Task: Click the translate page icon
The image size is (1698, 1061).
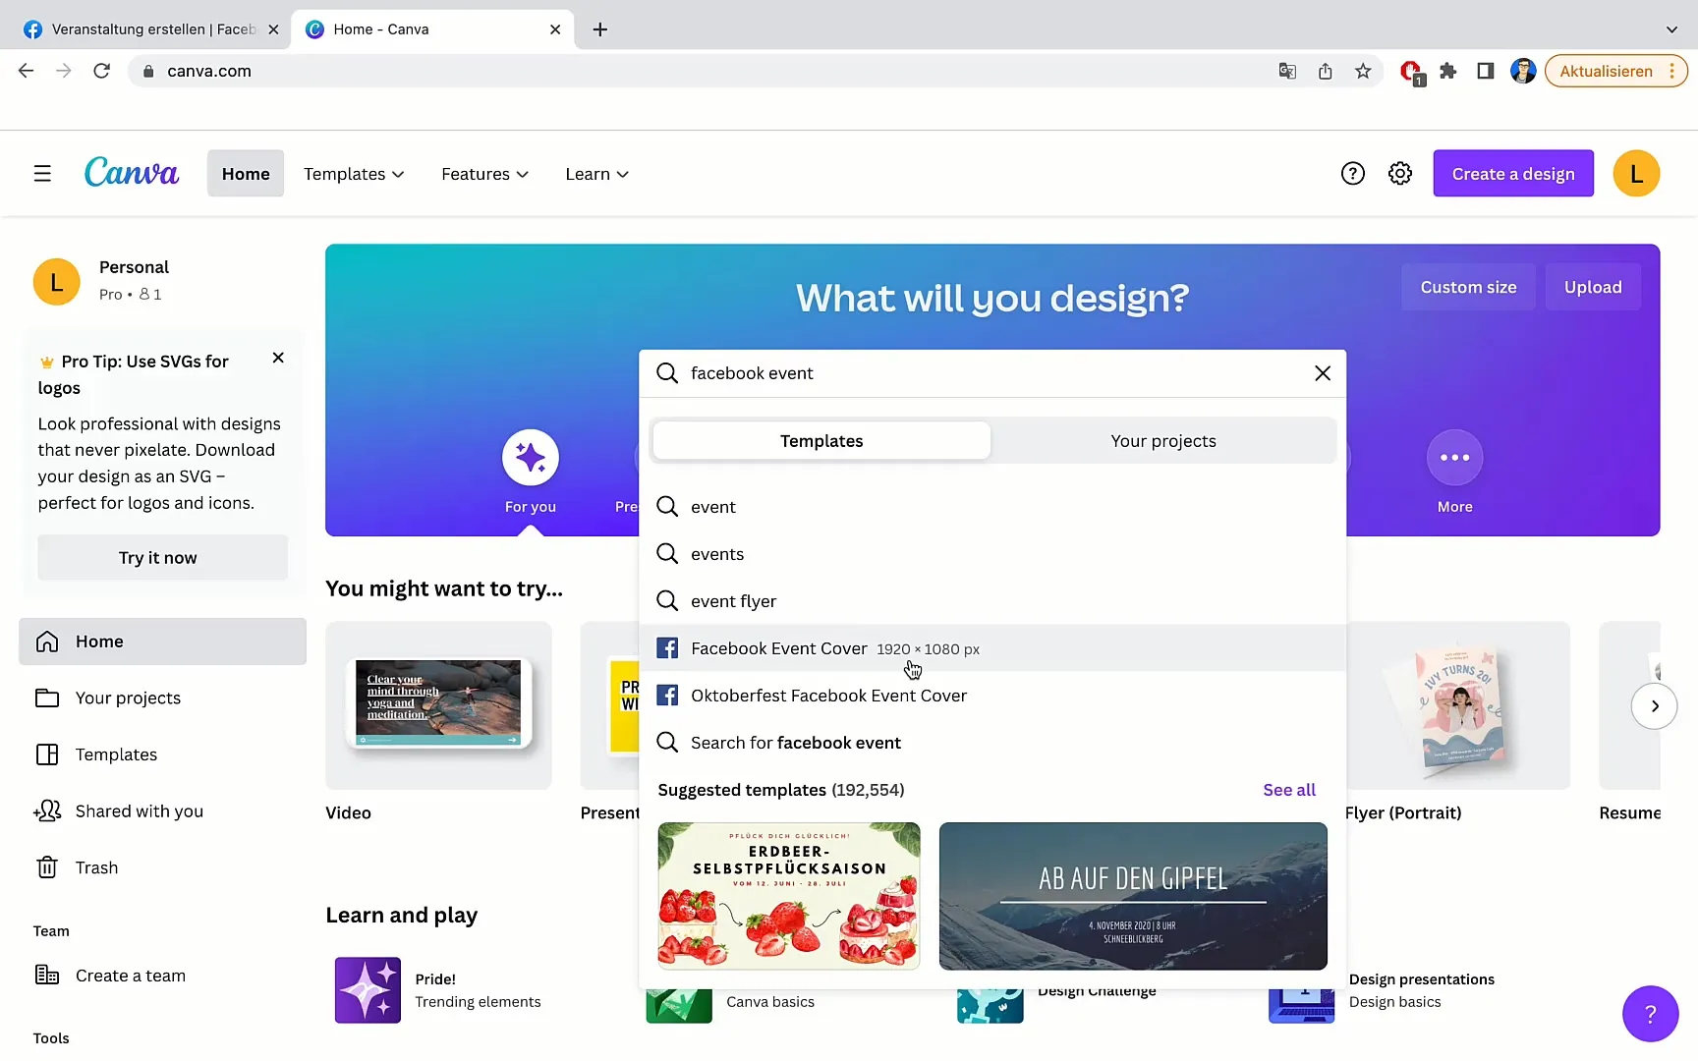Action: point(1287,71)
